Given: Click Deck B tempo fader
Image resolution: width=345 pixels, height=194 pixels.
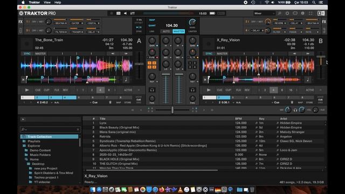Looking at the screenshot, I should point(321,57).
